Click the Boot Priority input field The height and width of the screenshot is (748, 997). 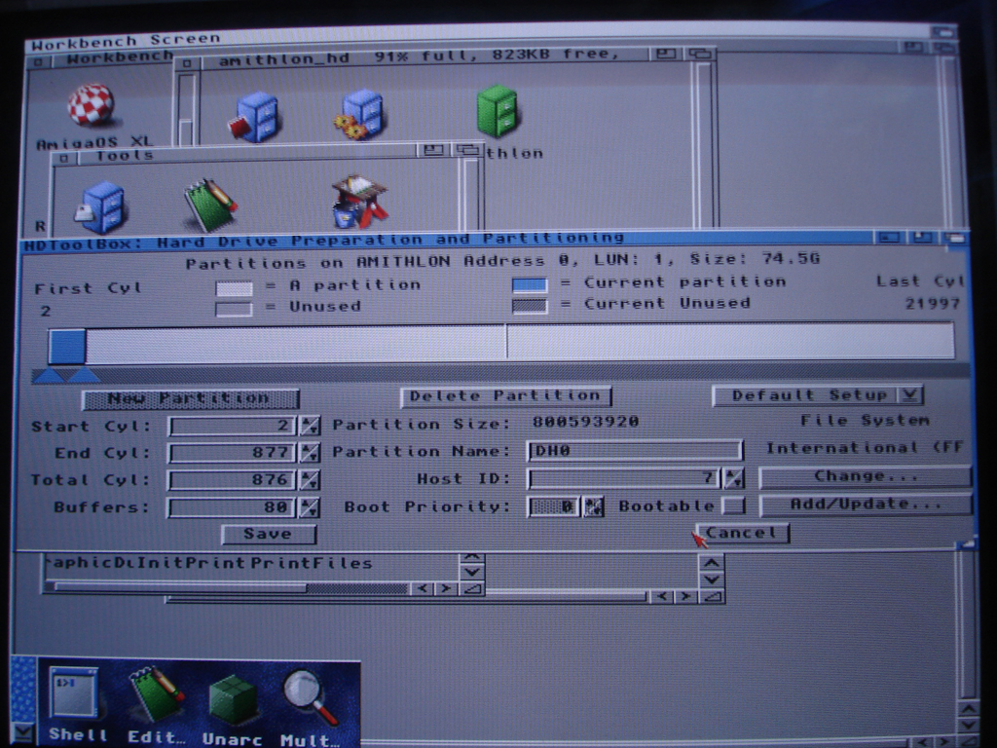[x=553, y=506]
